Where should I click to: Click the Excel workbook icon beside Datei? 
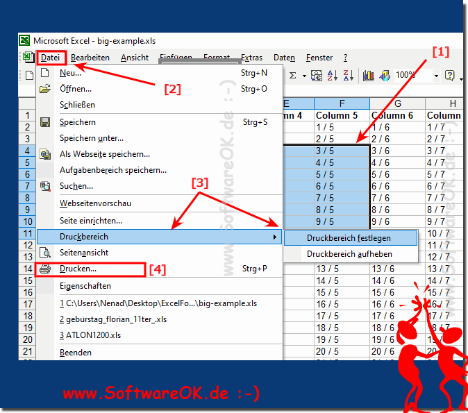click(x=28, y=57)
